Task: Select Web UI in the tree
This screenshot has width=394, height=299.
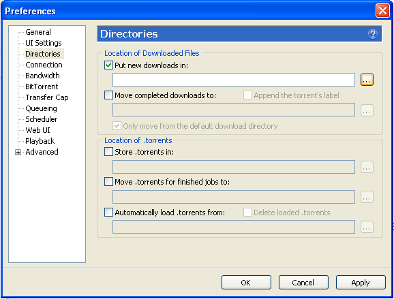Action: (x=37, y=130)
